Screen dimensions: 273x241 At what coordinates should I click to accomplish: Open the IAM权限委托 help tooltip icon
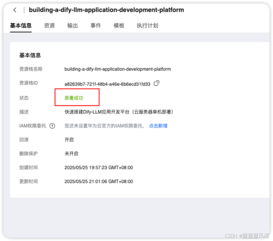coord(52,126)
